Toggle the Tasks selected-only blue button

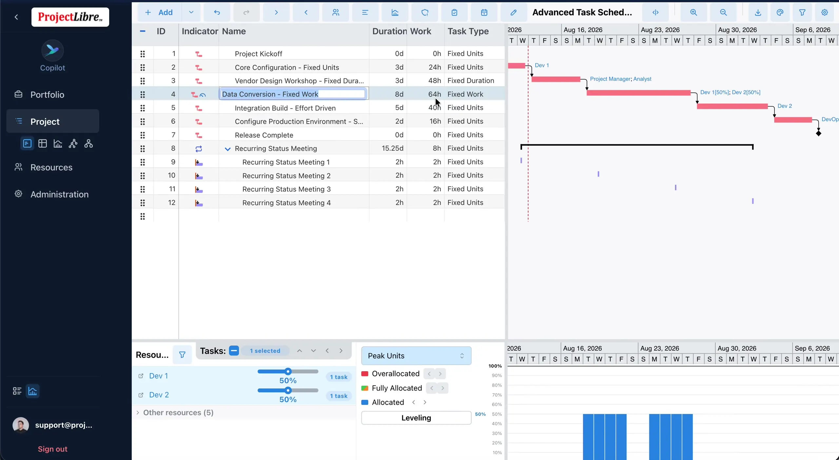[x=234, y=351]
